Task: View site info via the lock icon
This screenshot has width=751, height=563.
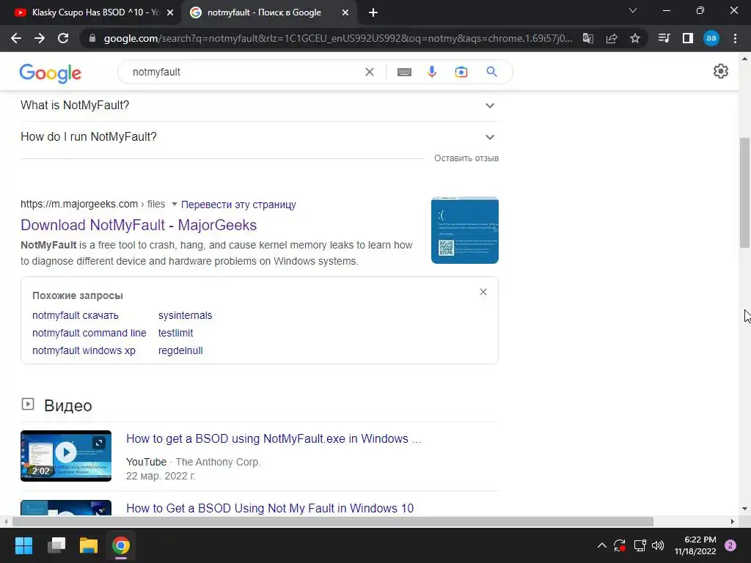Action: [x=92, y=38]
